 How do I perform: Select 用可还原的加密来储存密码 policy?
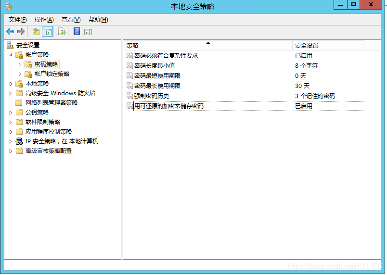[x=169, y=106]
